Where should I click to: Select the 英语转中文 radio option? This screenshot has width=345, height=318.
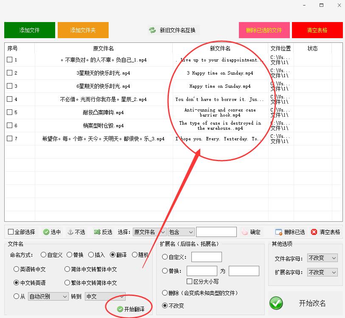[x=16, y=269]
